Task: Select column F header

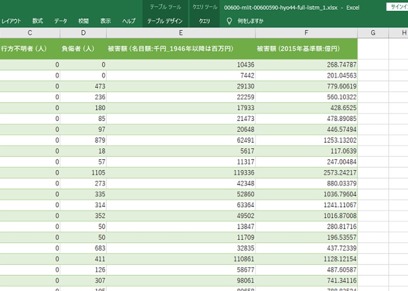Action: pyautogui.click(x=306, y=33)
